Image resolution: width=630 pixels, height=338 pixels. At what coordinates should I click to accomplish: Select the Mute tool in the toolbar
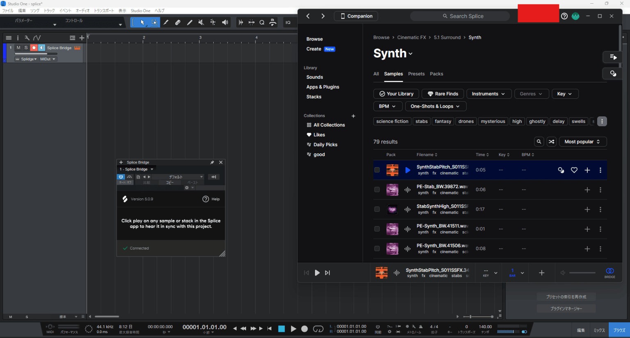(201, 22)
